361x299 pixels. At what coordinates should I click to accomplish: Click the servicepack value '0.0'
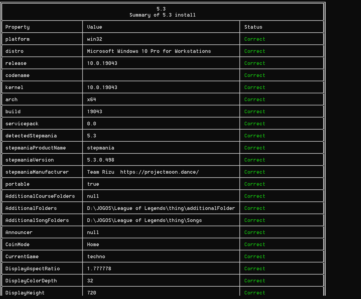pos(92,124)
